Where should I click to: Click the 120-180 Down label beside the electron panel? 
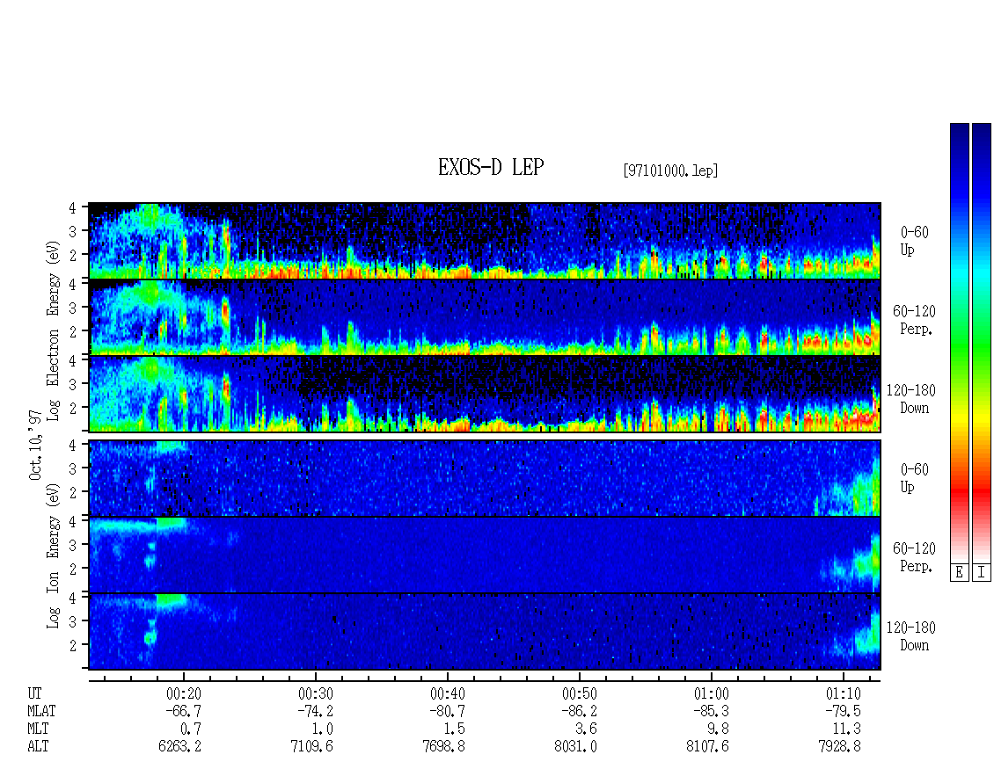911,399
